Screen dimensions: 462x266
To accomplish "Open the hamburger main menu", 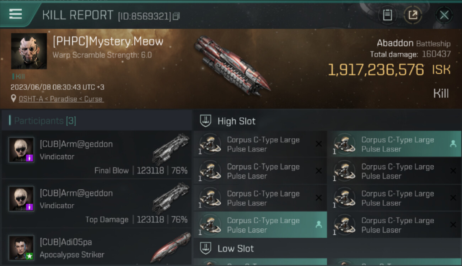I will [16, 14].
